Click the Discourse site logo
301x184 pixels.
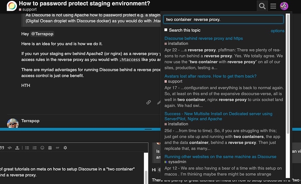coord(12,6)
